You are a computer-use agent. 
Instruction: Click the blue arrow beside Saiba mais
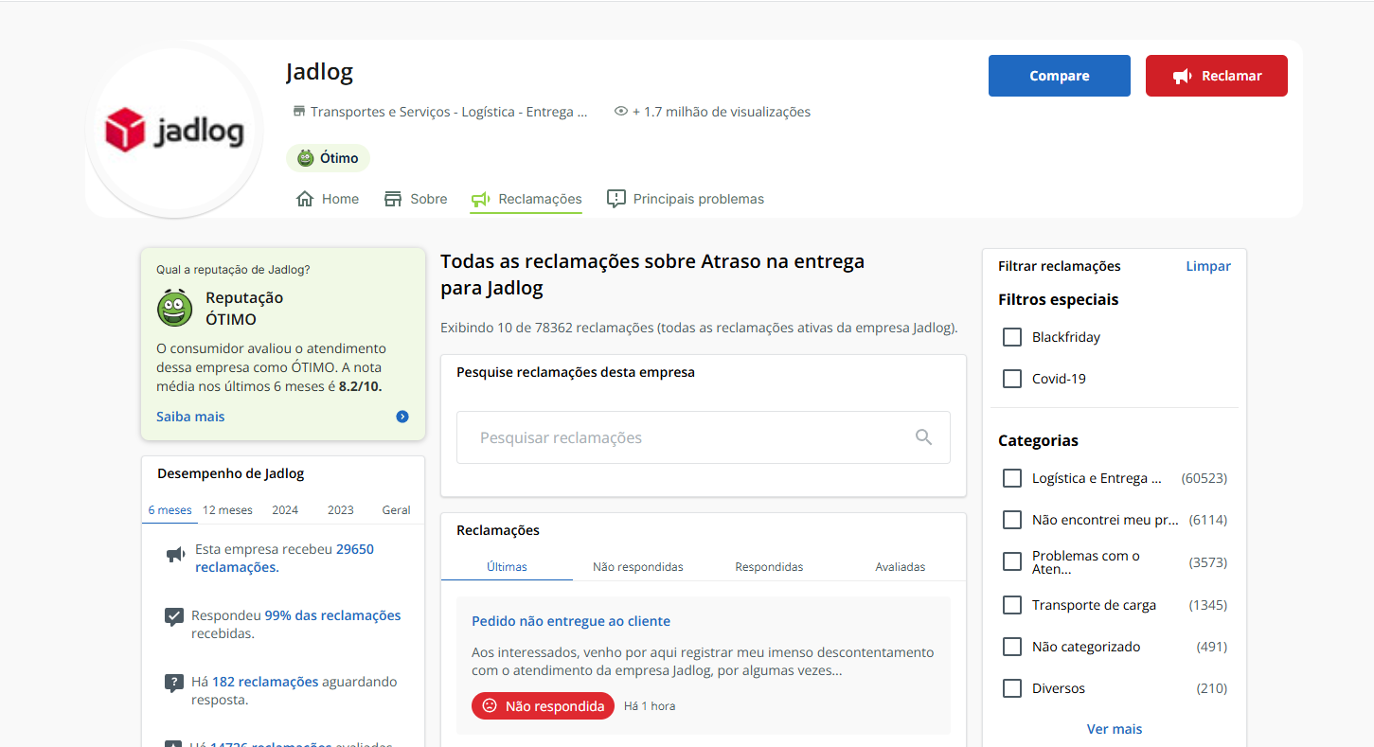click(x=402, y=417)
